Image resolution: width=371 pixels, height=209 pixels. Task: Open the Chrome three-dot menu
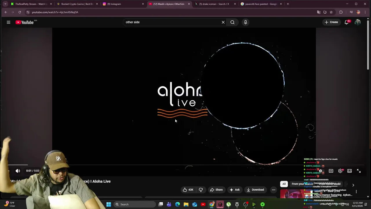365,12
